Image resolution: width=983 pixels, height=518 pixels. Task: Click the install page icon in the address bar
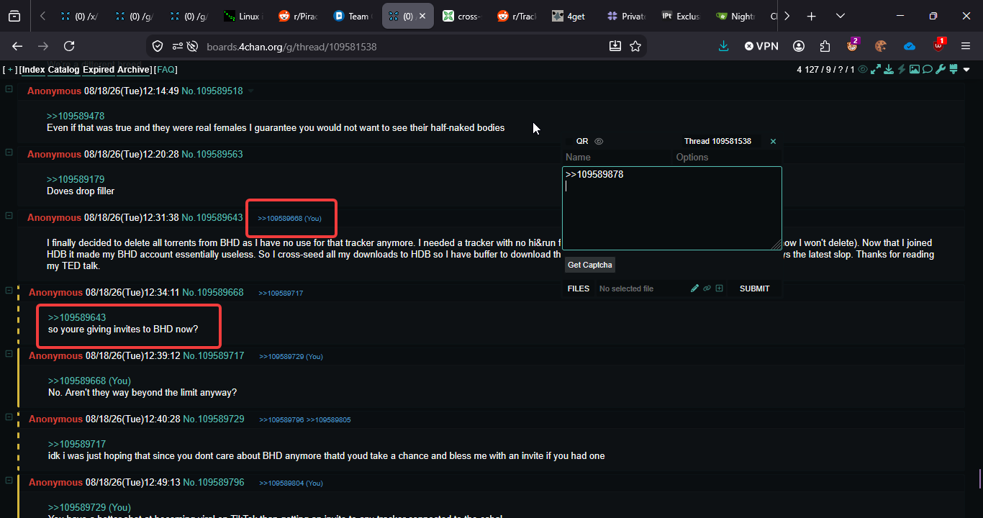click(615, 46)
